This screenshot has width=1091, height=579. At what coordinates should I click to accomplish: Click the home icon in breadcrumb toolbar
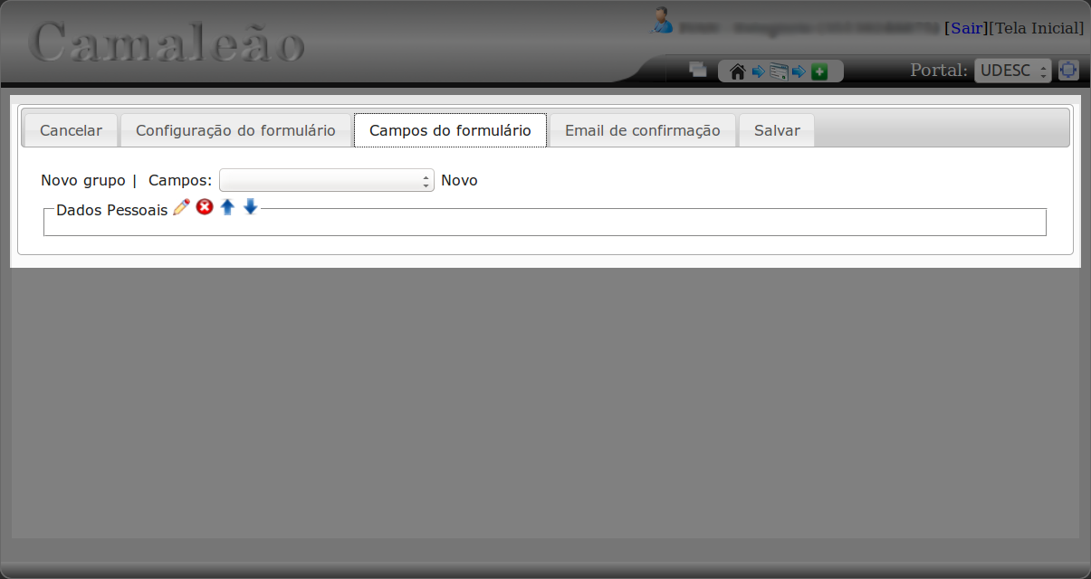tap(737, 71)
